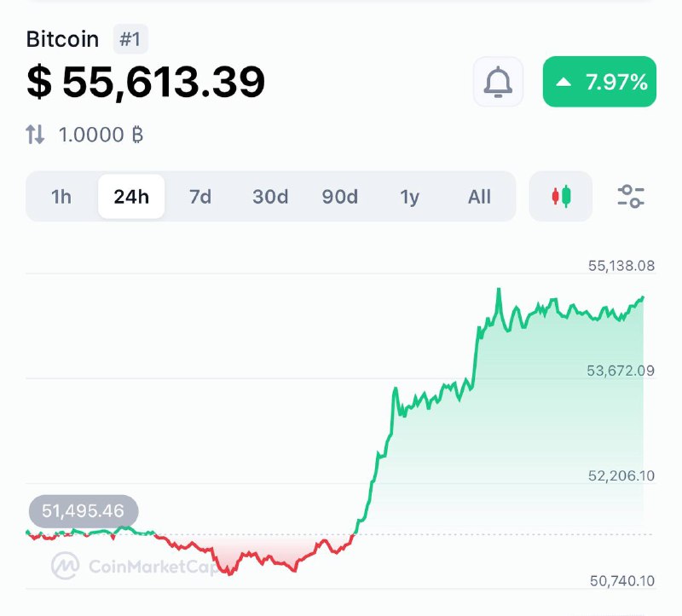Show the 90d price range
The image size is (682, 616).
click(340, 197)
